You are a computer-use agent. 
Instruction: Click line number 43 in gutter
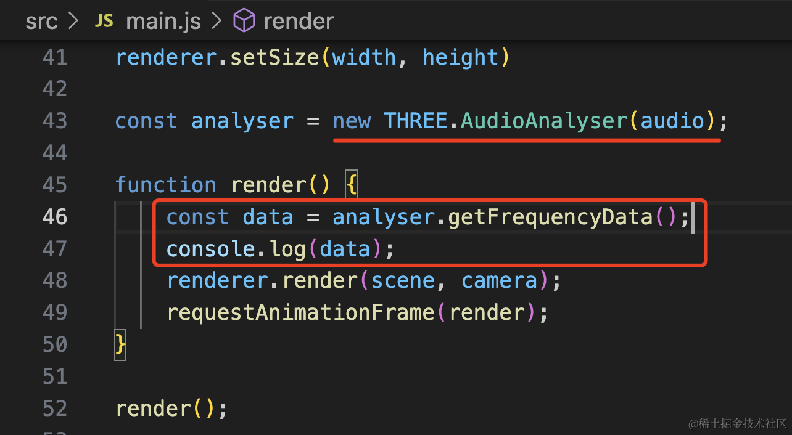click(55, 121)
